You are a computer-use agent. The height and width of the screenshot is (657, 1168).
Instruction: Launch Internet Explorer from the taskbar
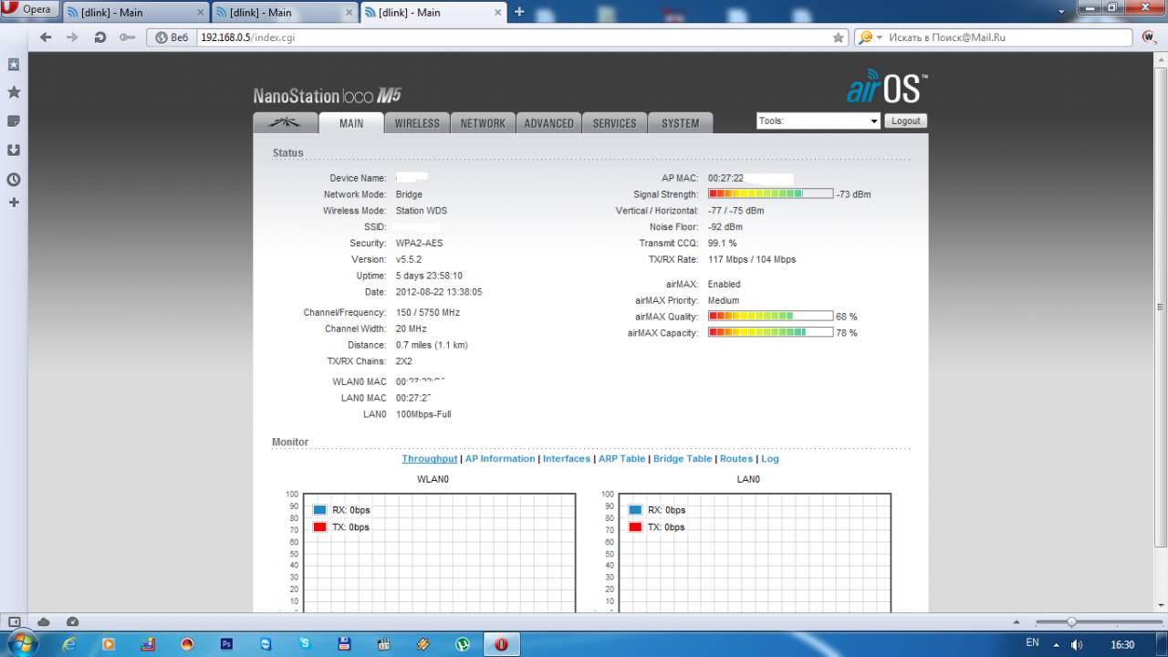tap(68, 643)
